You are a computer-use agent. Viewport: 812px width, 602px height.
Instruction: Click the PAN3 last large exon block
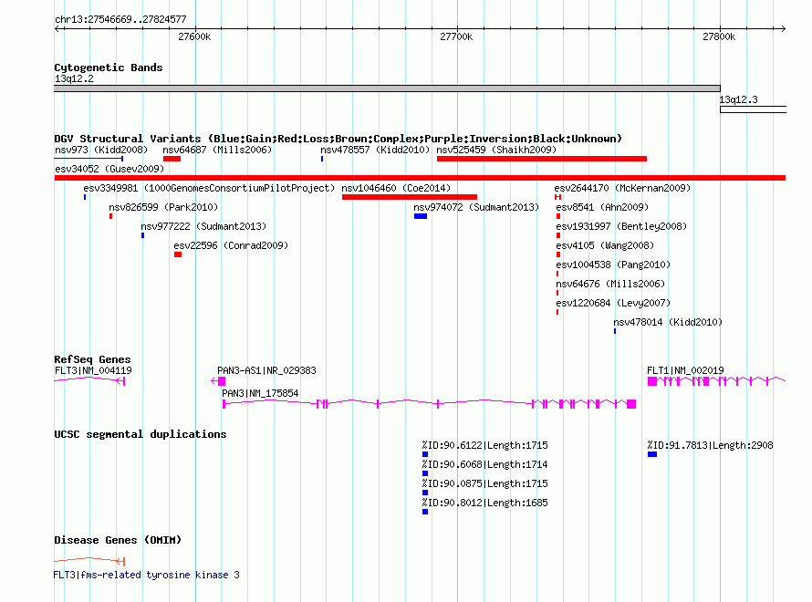click(x=631, y=404)
